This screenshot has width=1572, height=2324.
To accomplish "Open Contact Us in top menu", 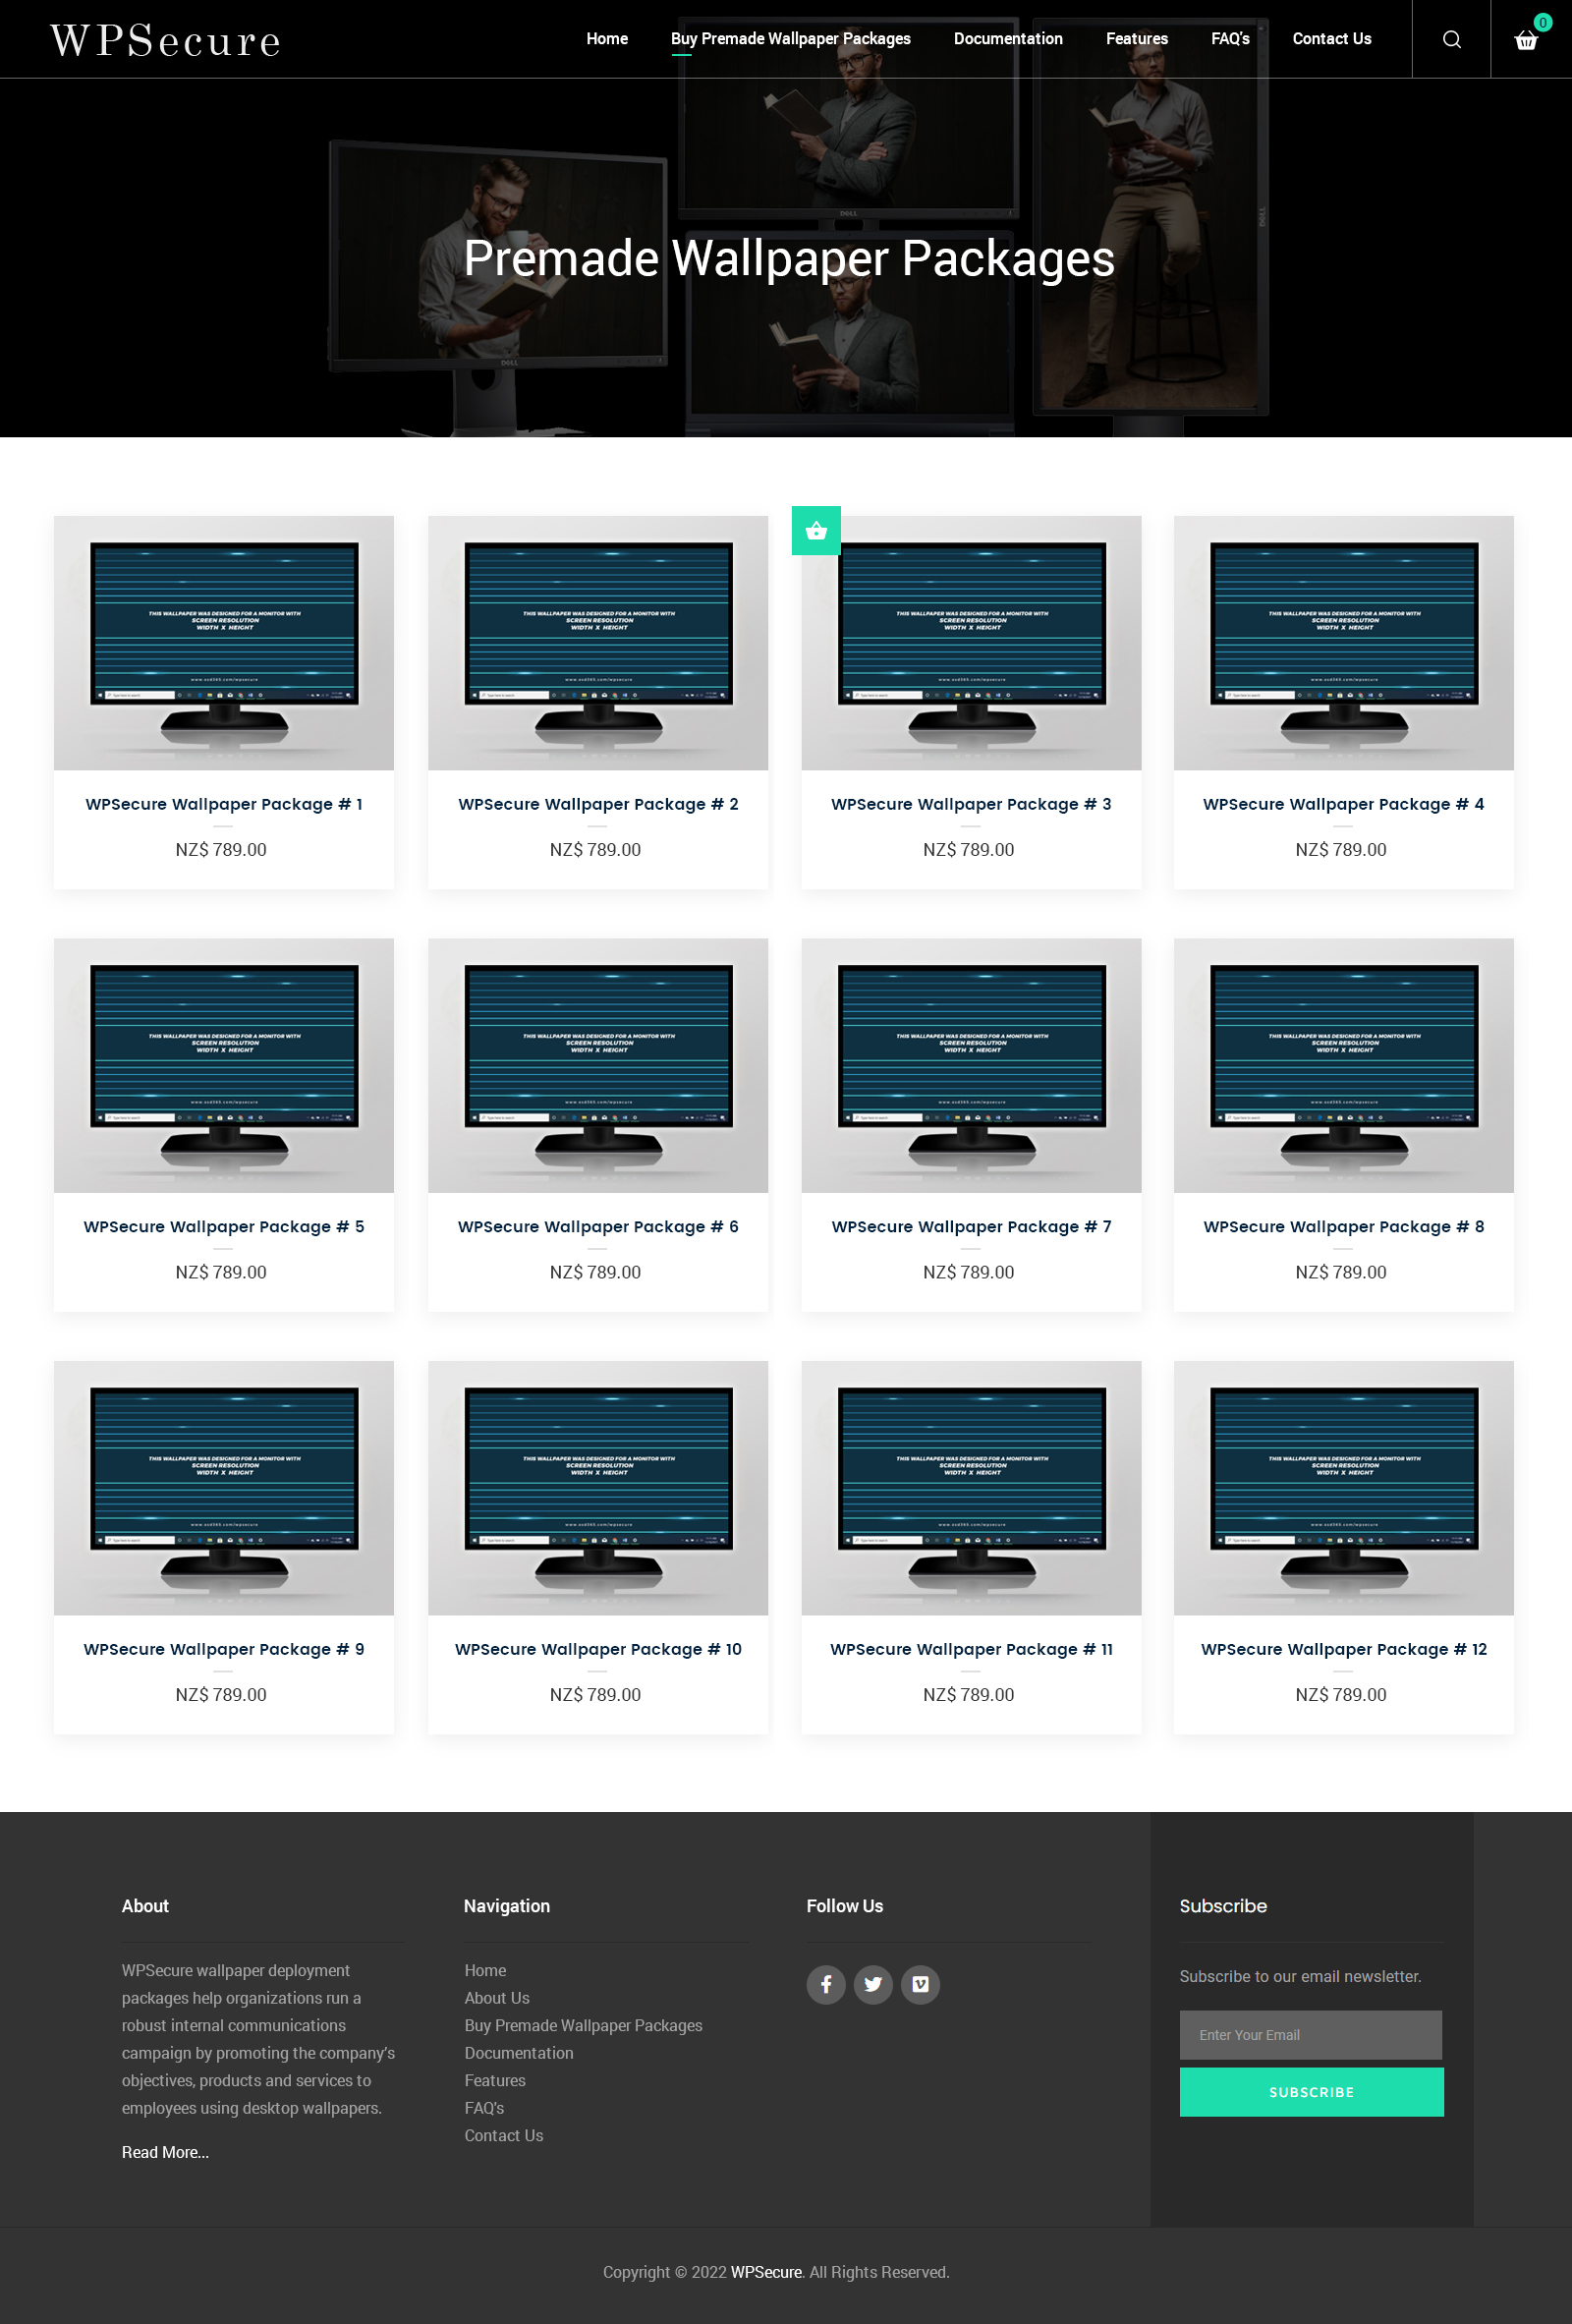I will point(1332,39).
